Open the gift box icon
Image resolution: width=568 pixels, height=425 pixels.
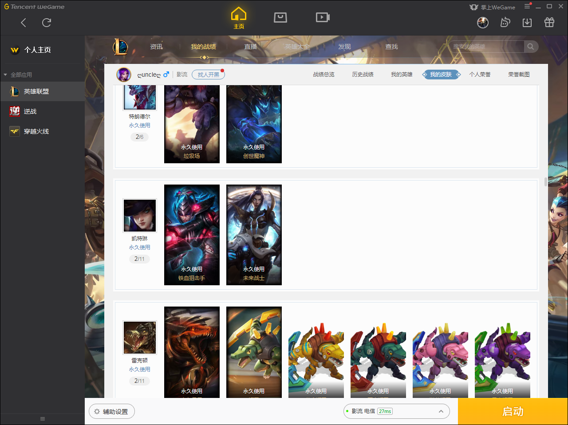click(x=549, y=22)
